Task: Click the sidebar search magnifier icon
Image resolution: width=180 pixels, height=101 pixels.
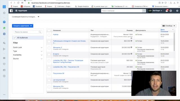Action: tap(4, 43)
